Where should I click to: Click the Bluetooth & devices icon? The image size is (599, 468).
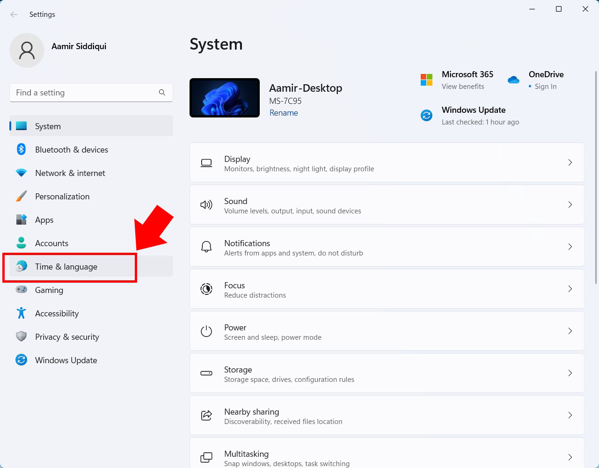coord(21,149)
